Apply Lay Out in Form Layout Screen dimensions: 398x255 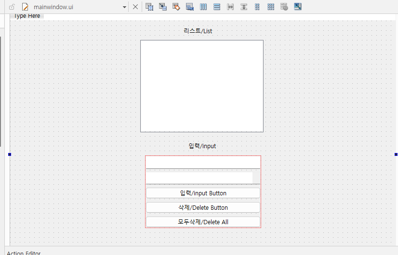click(257, 7)
